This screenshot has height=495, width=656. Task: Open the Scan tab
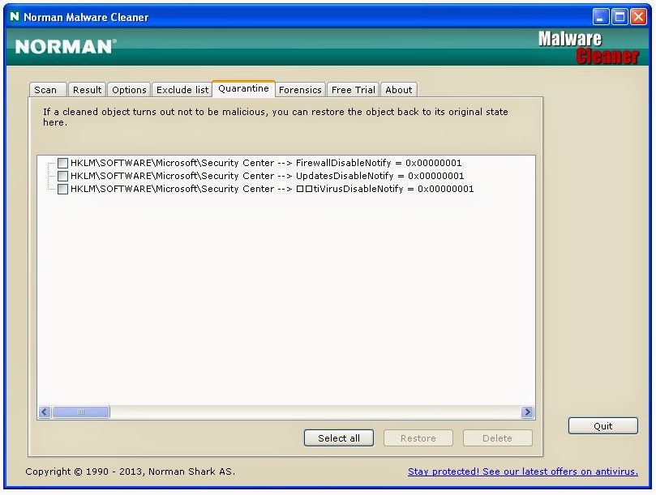[48, 89]
